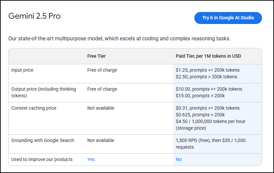
Task: Click Free of charge in Input price row
Action: 102,70
